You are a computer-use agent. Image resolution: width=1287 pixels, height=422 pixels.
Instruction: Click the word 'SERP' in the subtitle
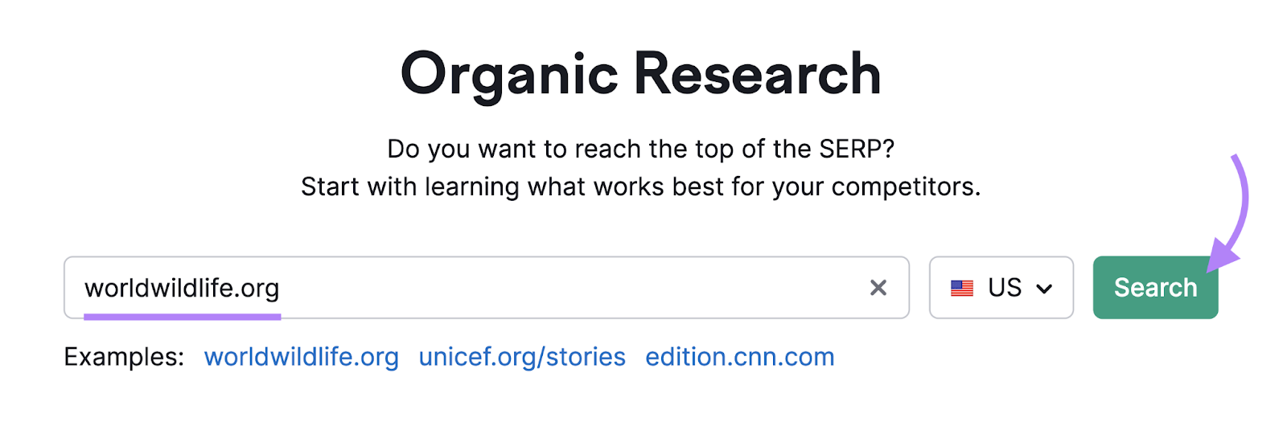pyautogui.click(x=851, y=149)
